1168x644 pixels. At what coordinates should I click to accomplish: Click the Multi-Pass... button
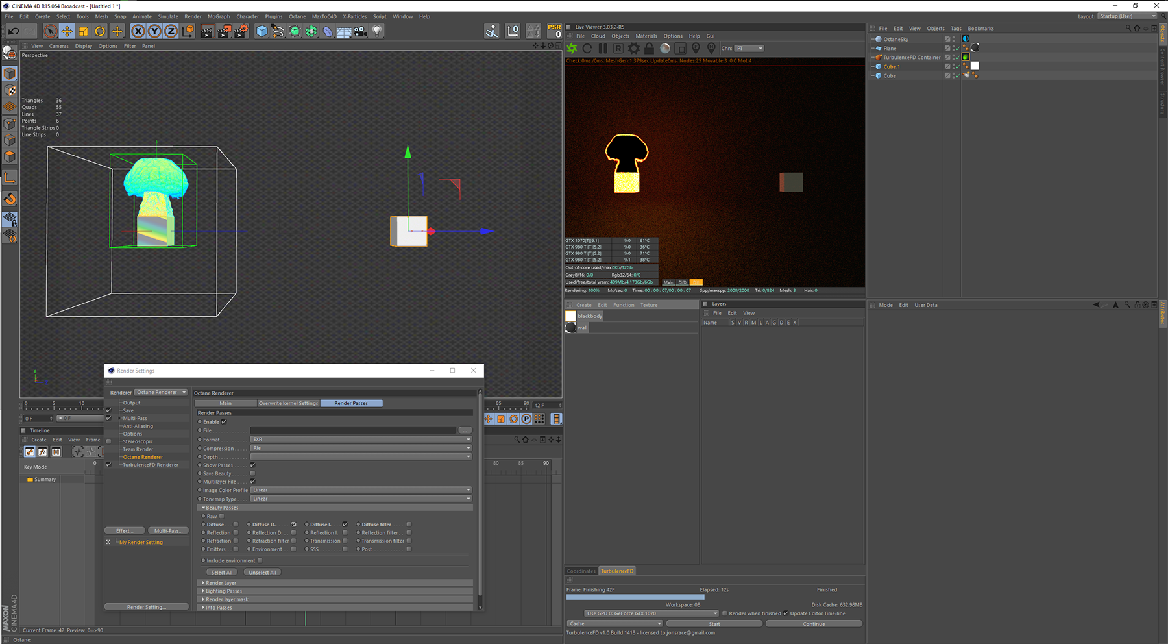pos(168,531)
